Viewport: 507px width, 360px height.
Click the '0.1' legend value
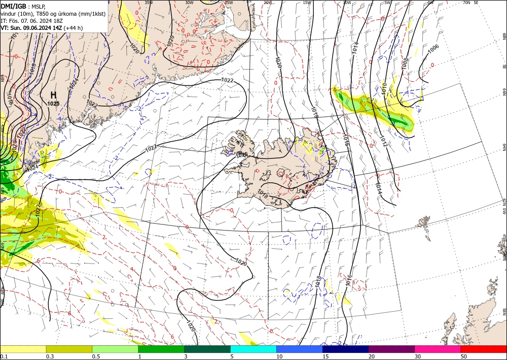click(x=3, y=356)
